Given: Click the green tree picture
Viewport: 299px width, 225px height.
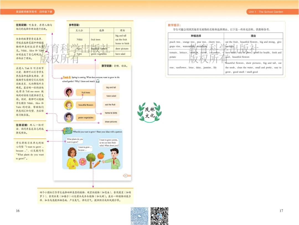Looking at the screenshot, I should pyautogui.click(x=91, y=161).
